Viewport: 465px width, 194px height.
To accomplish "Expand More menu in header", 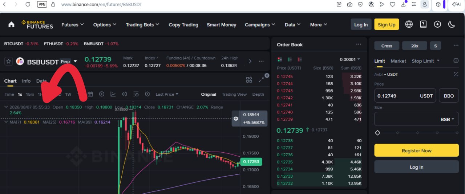I will pos(319,25).
